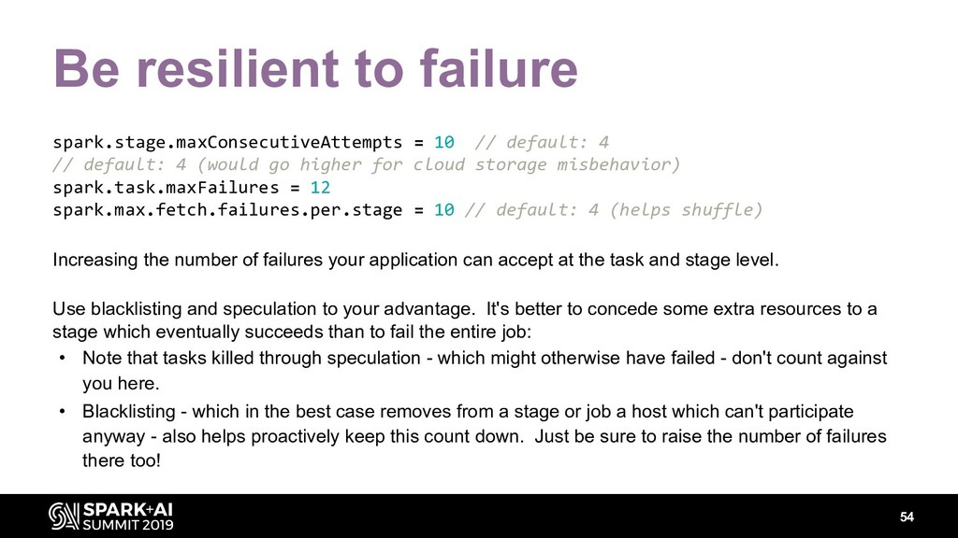Click the spark.task.maxFailures setting line

[191, 187]
